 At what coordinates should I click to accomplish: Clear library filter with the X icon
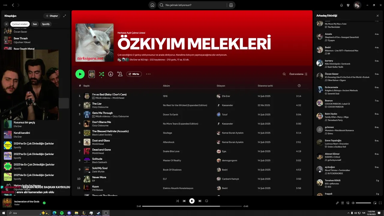[x=6, y=24]
